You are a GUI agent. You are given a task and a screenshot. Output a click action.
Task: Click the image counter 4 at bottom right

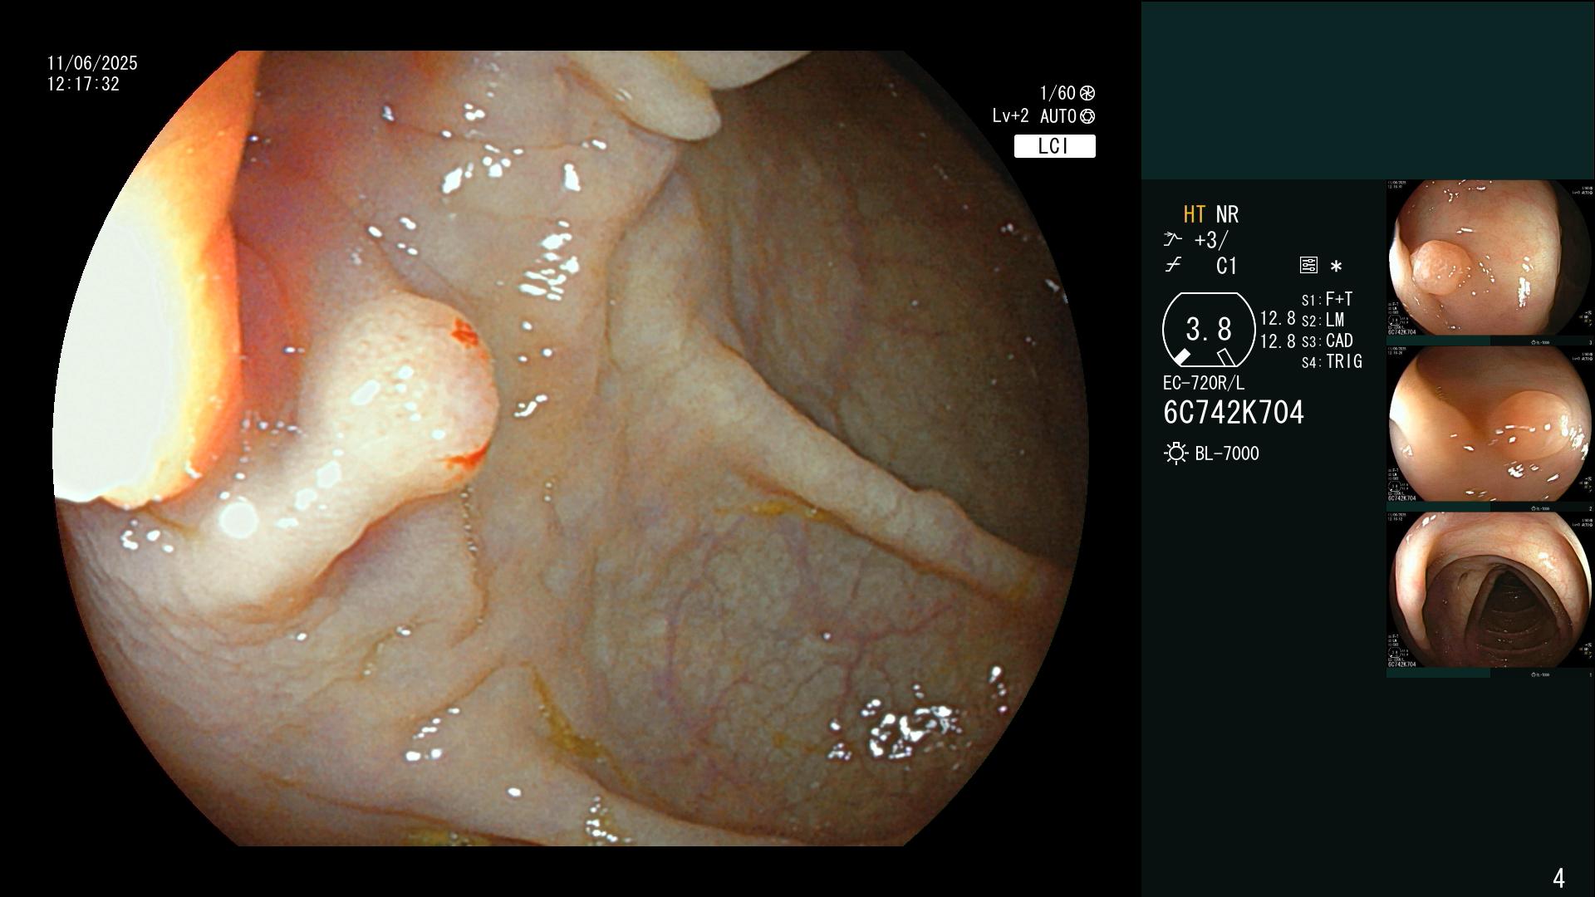tap(1558, 878)
